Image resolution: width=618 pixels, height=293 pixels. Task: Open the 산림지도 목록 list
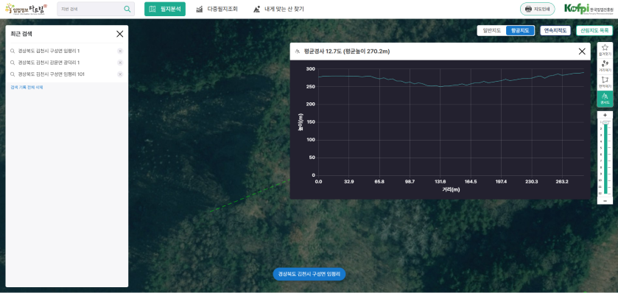[594, 30]
